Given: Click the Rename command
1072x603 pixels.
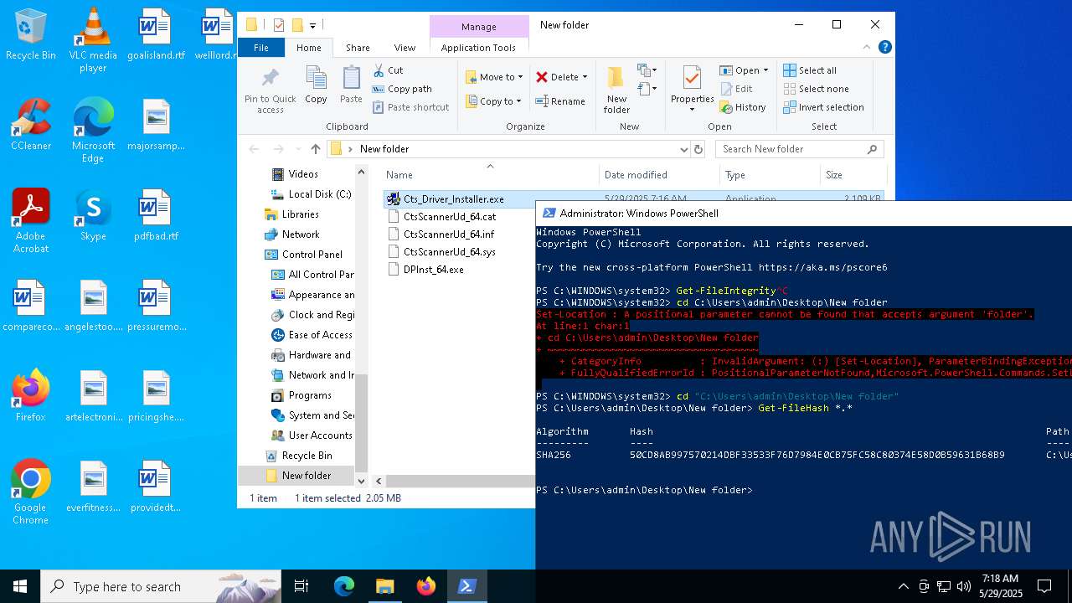Looking at the screenshot, I should point(561,101).
